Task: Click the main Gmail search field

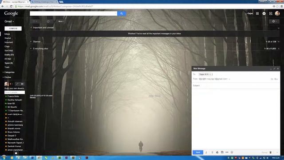Action: coord(73,13)
